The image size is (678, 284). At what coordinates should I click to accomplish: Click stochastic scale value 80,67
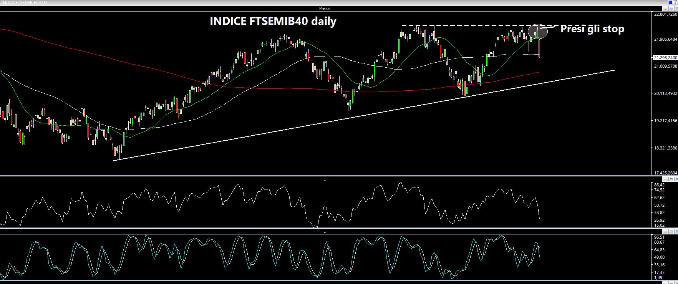coord(659,242)
